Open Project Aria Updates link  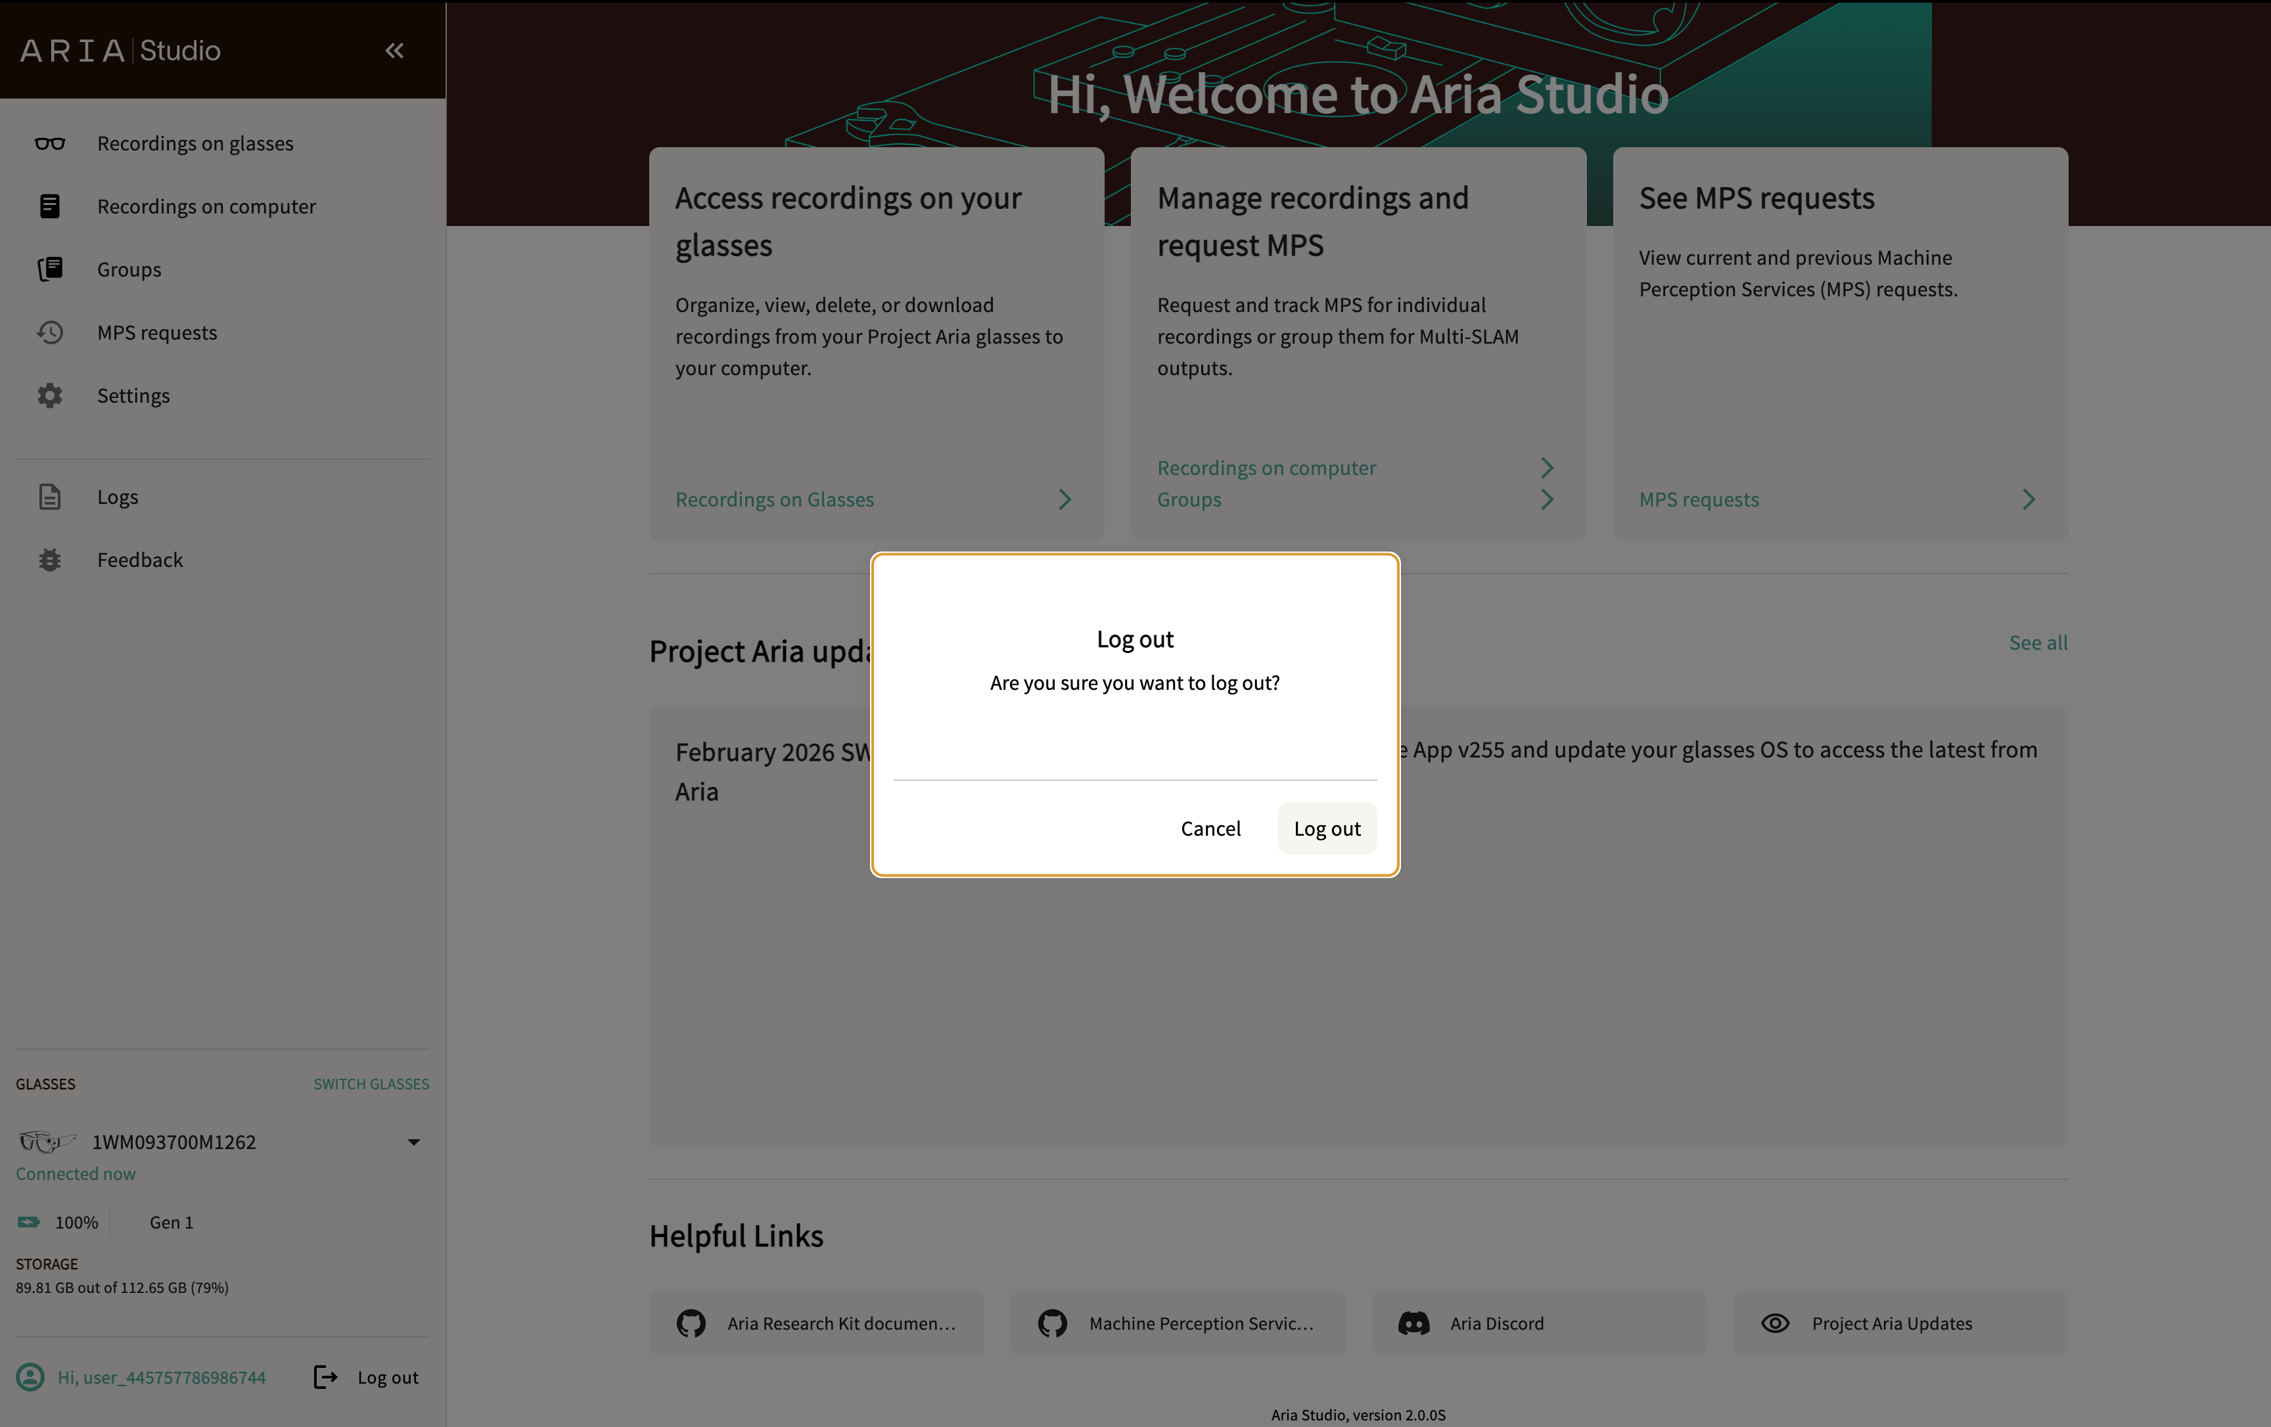tap(1900, 1323)
